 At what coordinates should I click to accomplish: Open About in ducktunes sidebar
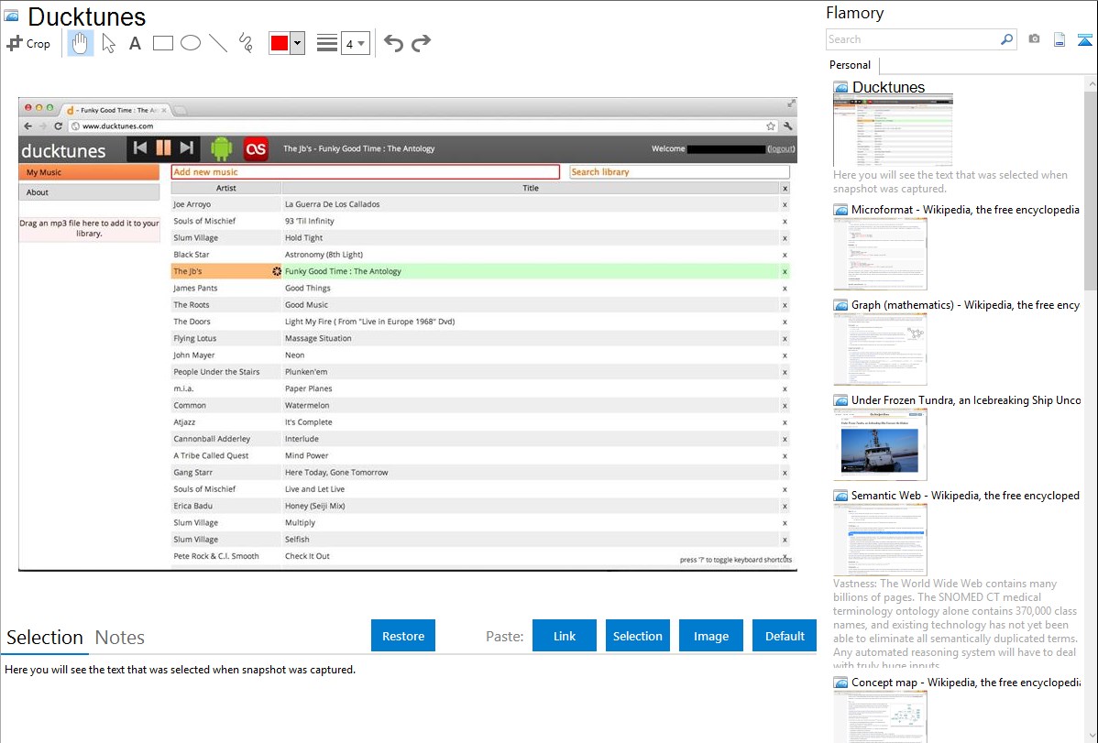(89, 192)
